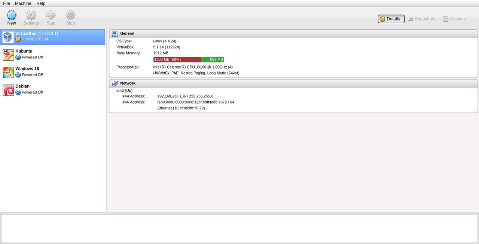479x244 pixels.
Task: Click the eth0 (Up) interface label
Action: pyautogui.click(x=124, y=91)
